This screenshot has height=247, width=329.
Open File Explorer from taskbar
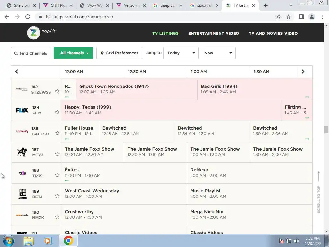pos(29,241)
